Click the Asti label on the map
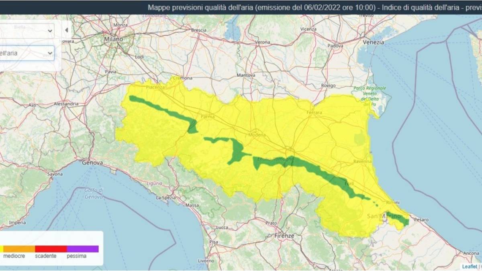The image size is (482, 271). pos(32,105)
